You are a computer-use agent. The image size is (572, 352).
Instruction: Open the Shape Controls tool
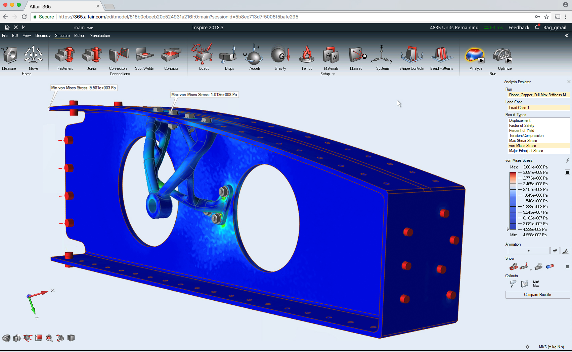tap(411, 57)
